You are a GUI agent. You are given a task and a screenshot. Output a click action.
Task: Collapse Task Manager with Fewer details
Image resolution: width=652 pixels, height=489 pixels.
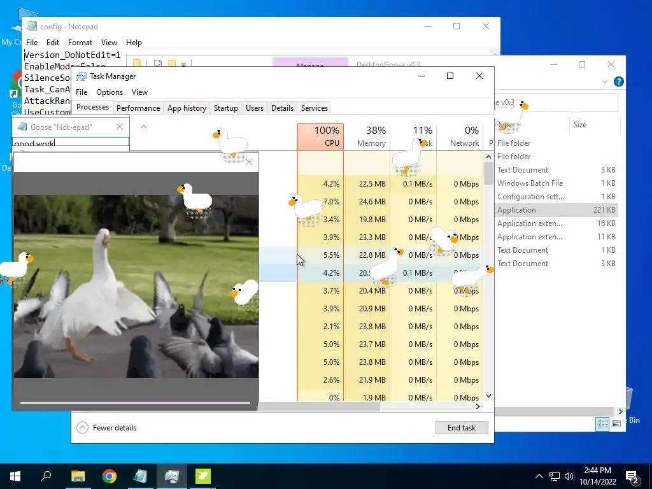(x=107, y=427)
